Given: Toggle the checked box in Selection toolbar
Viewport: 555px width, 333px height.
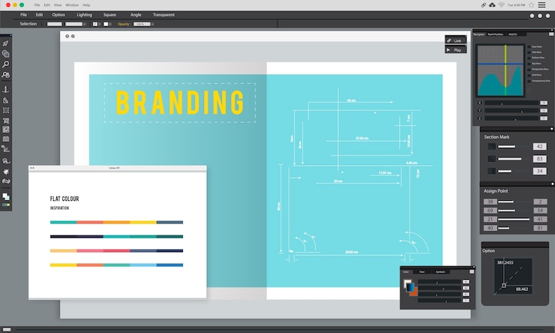Looking at the screenshot, I should point(94,24).
